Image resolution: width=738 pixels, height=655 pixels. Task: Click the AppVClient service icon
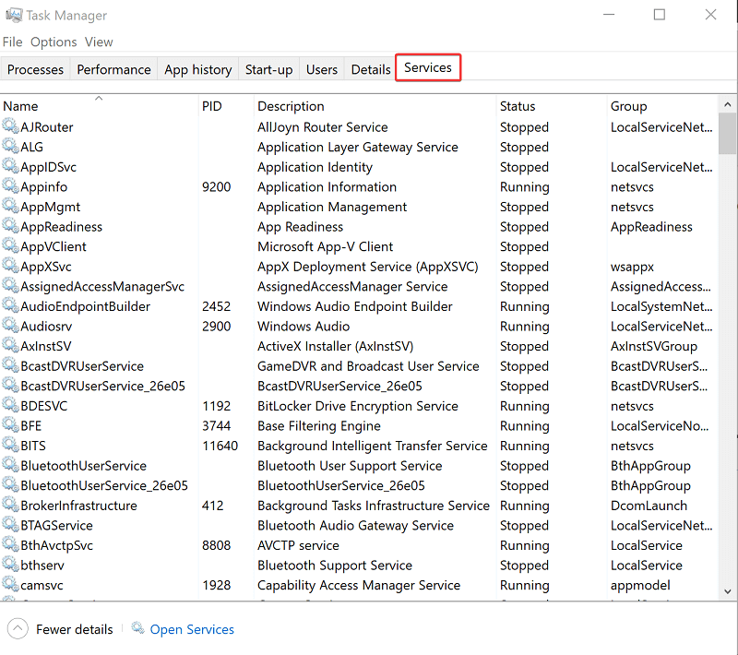[x=10, y=245]
